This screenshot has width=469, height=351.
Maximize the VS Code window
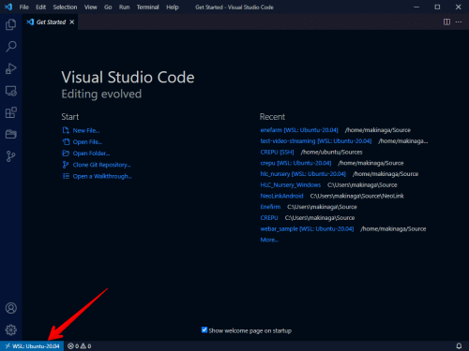pos(437,7)
